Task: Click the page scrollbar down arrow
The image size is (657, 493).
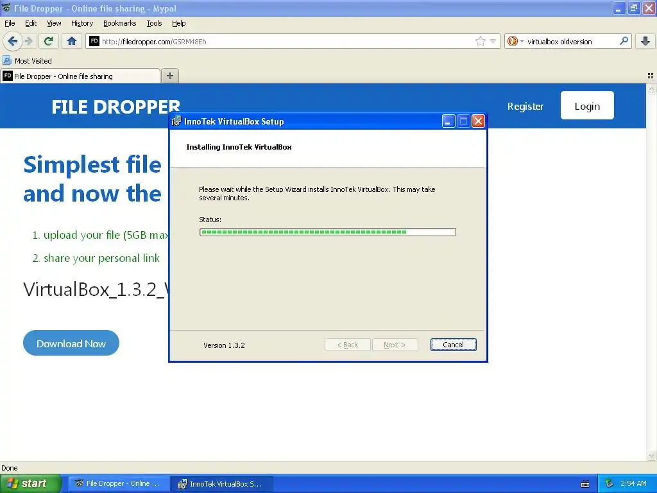Action: tap(652, 456)
